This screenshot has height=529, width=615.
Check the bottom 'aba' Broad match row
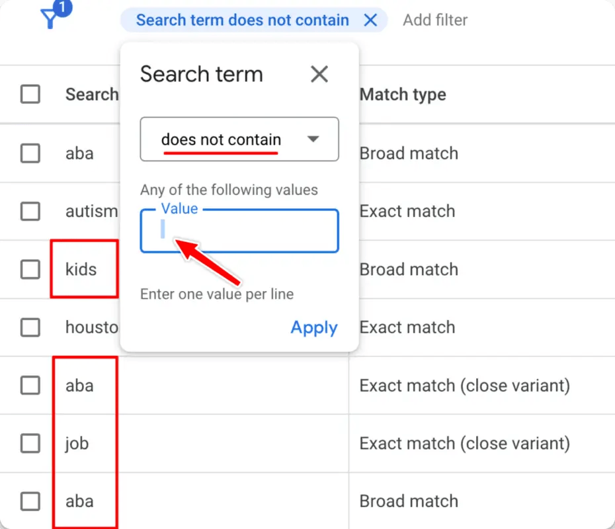30,501
